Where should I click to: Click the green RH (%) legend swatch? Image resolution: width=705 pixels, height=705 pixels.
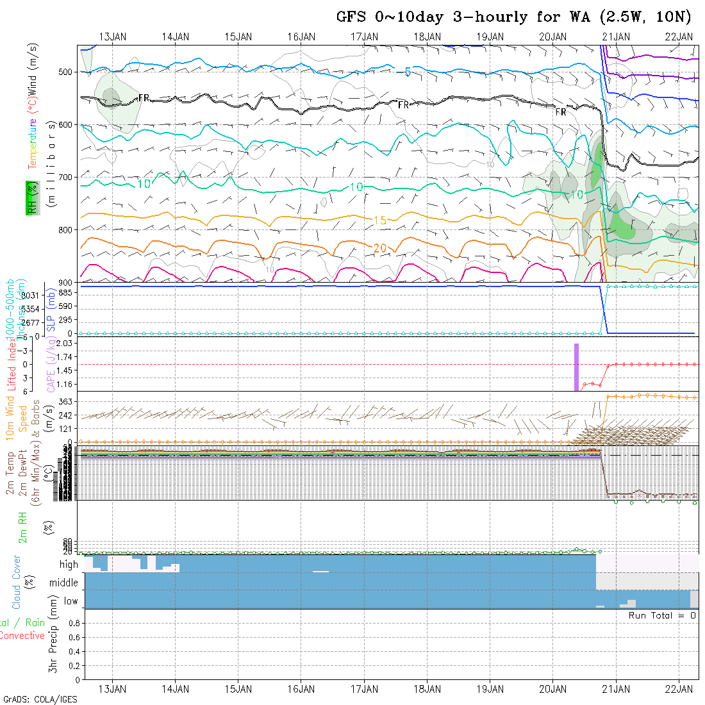pyautogui.click(x=30, y=197)
